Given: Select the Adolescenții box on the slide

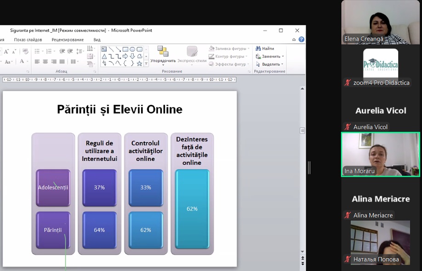Looking at the screenshot, I should tap(53, 188).
